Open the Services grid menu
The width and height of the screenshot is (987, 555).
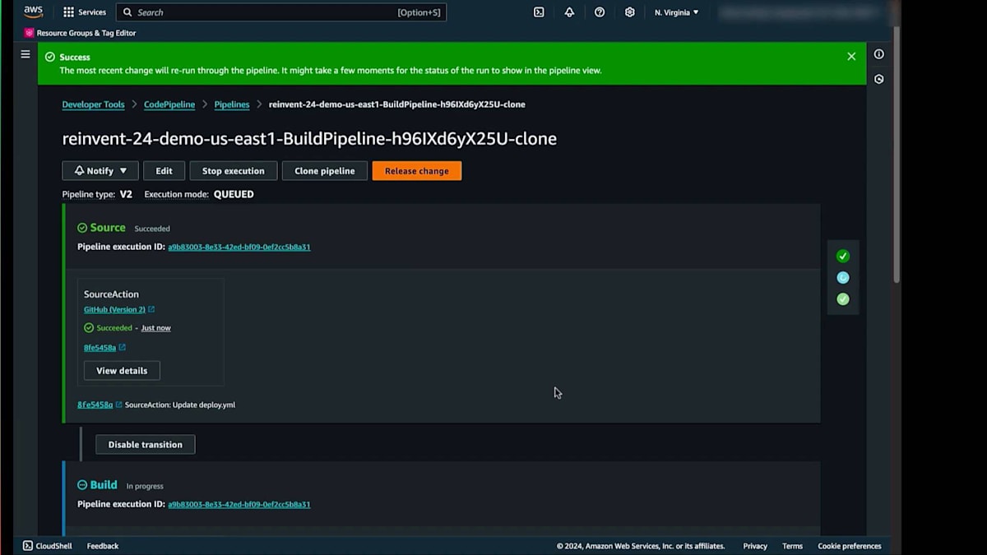(x=85, y=12)
